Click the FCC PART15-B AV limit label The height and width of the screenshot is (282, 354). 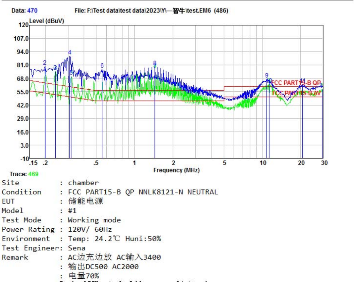coord(296,93)
